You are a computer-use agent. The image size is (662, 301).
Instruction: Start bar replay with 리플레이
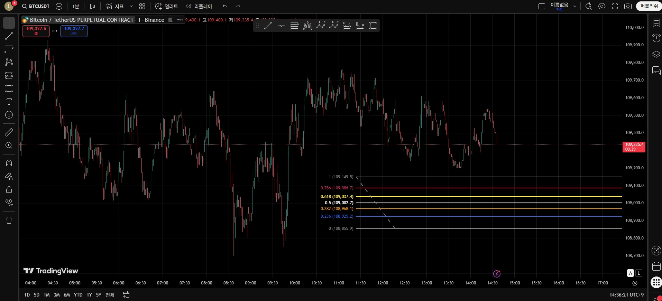(199, 6)
